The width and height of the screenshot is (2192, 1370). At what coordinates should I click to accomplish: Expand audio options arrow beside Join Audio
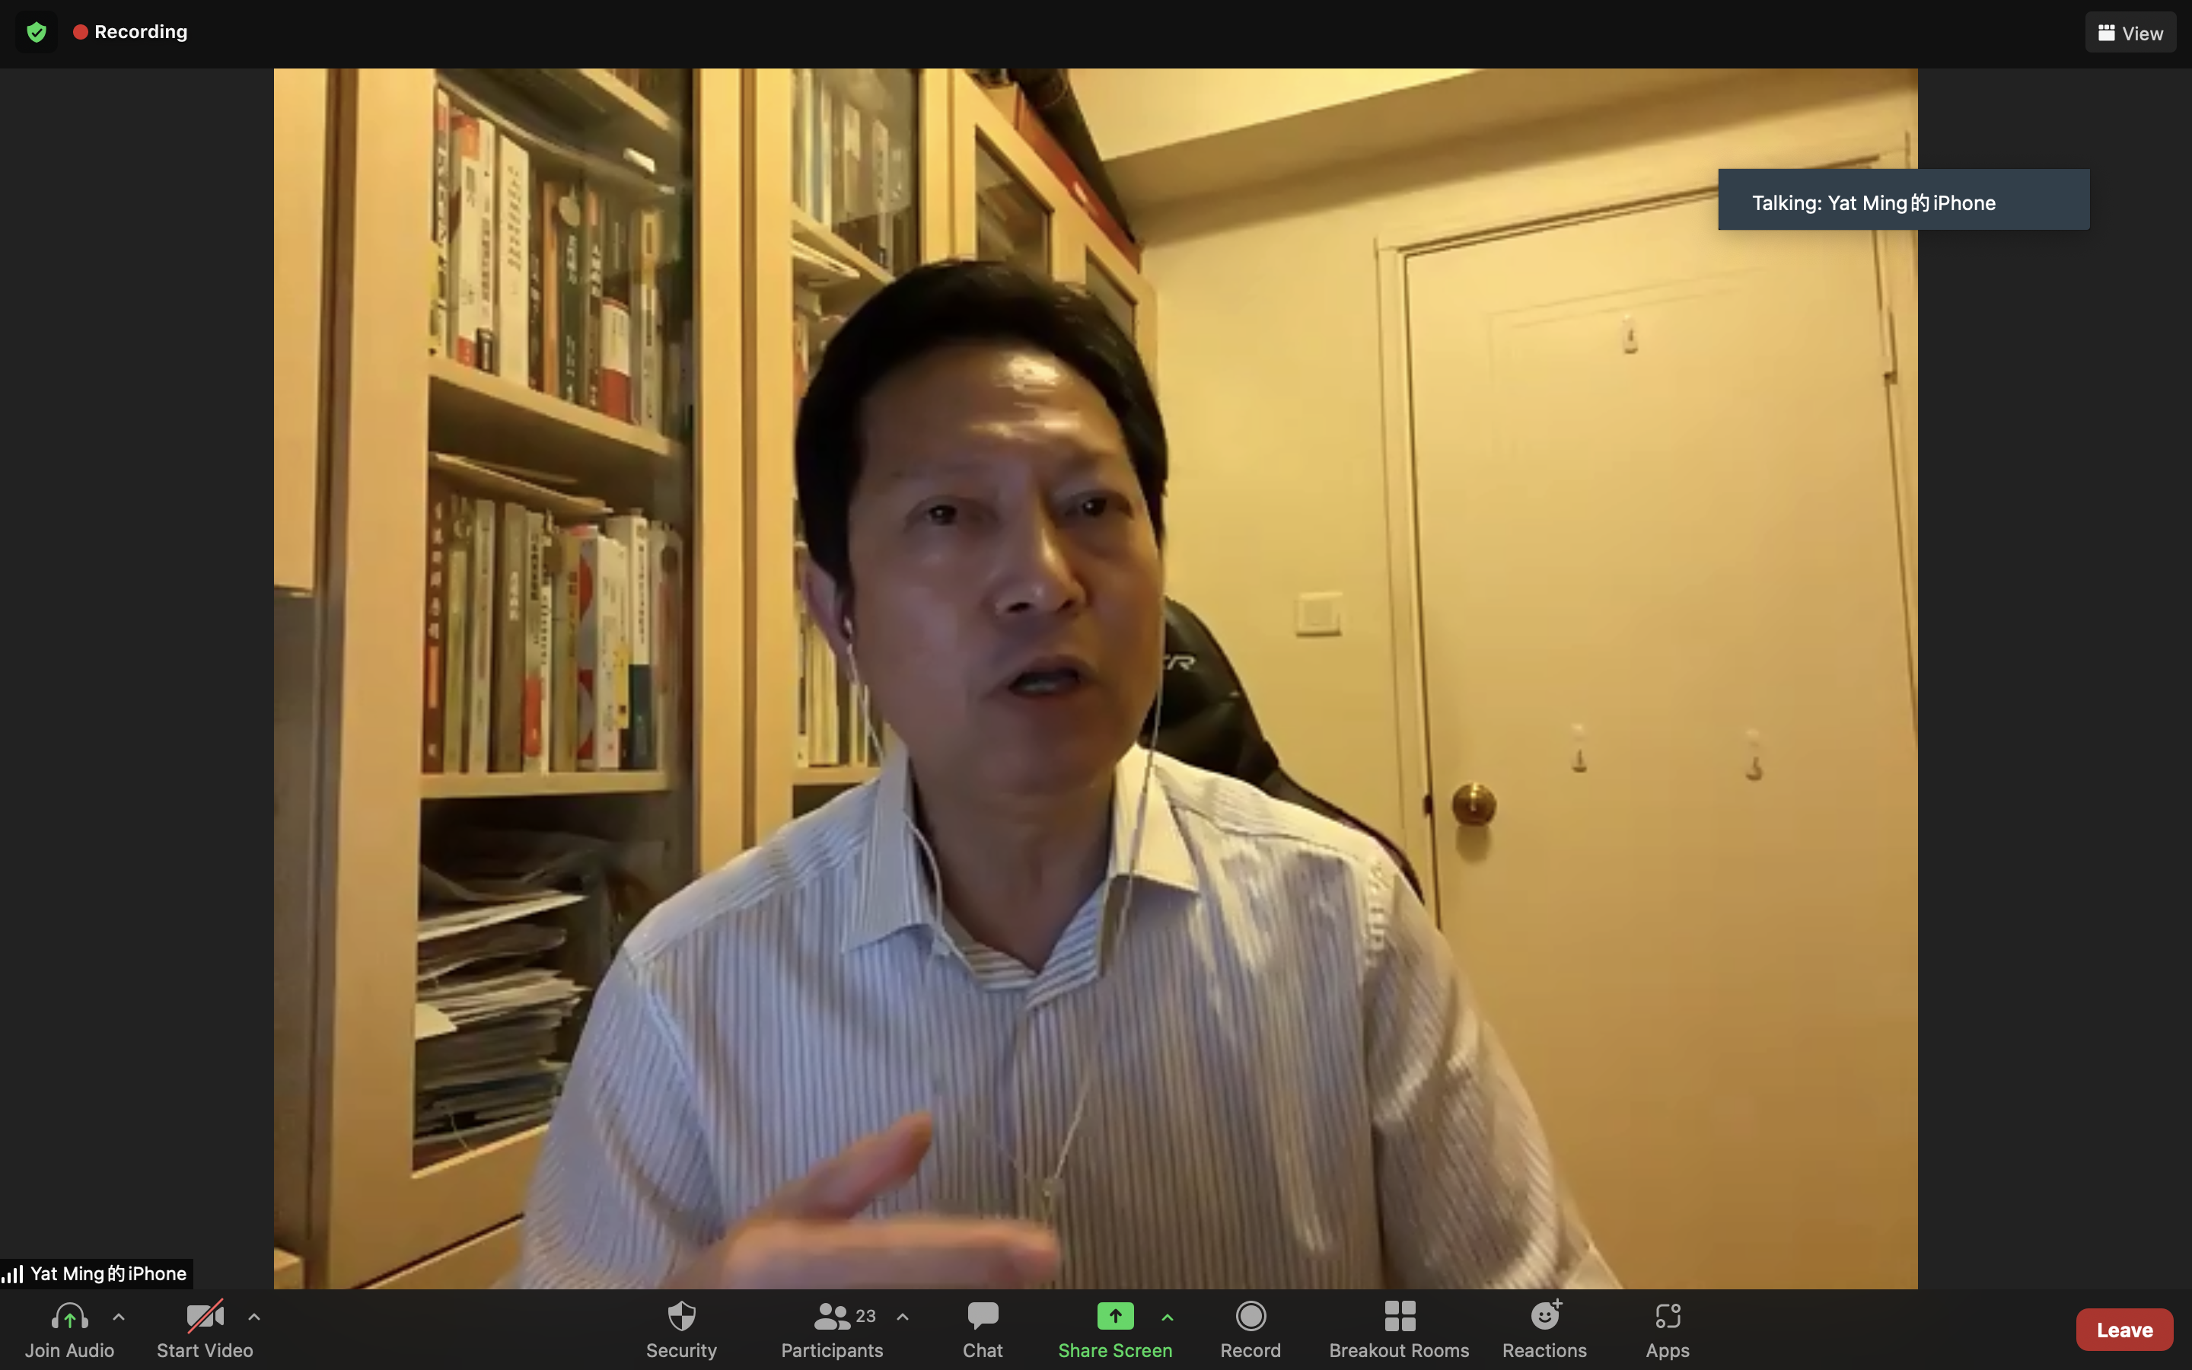[x=119, y=1317]
